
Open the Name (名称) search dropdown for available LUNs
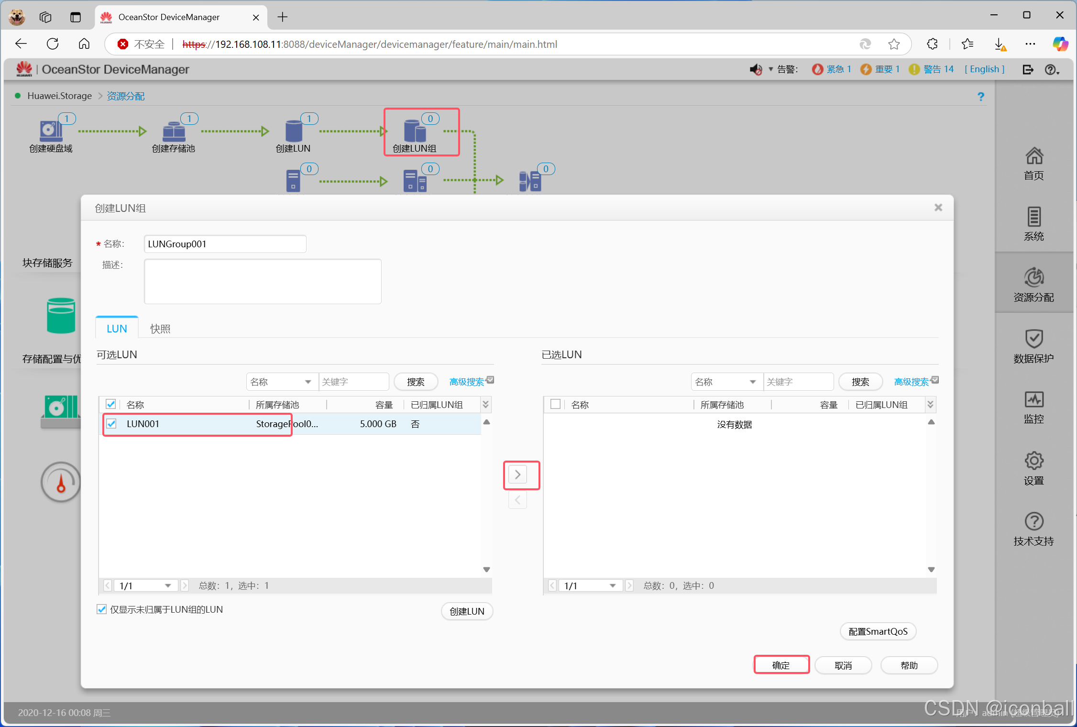pyautogui.click(x=281, y=382)
